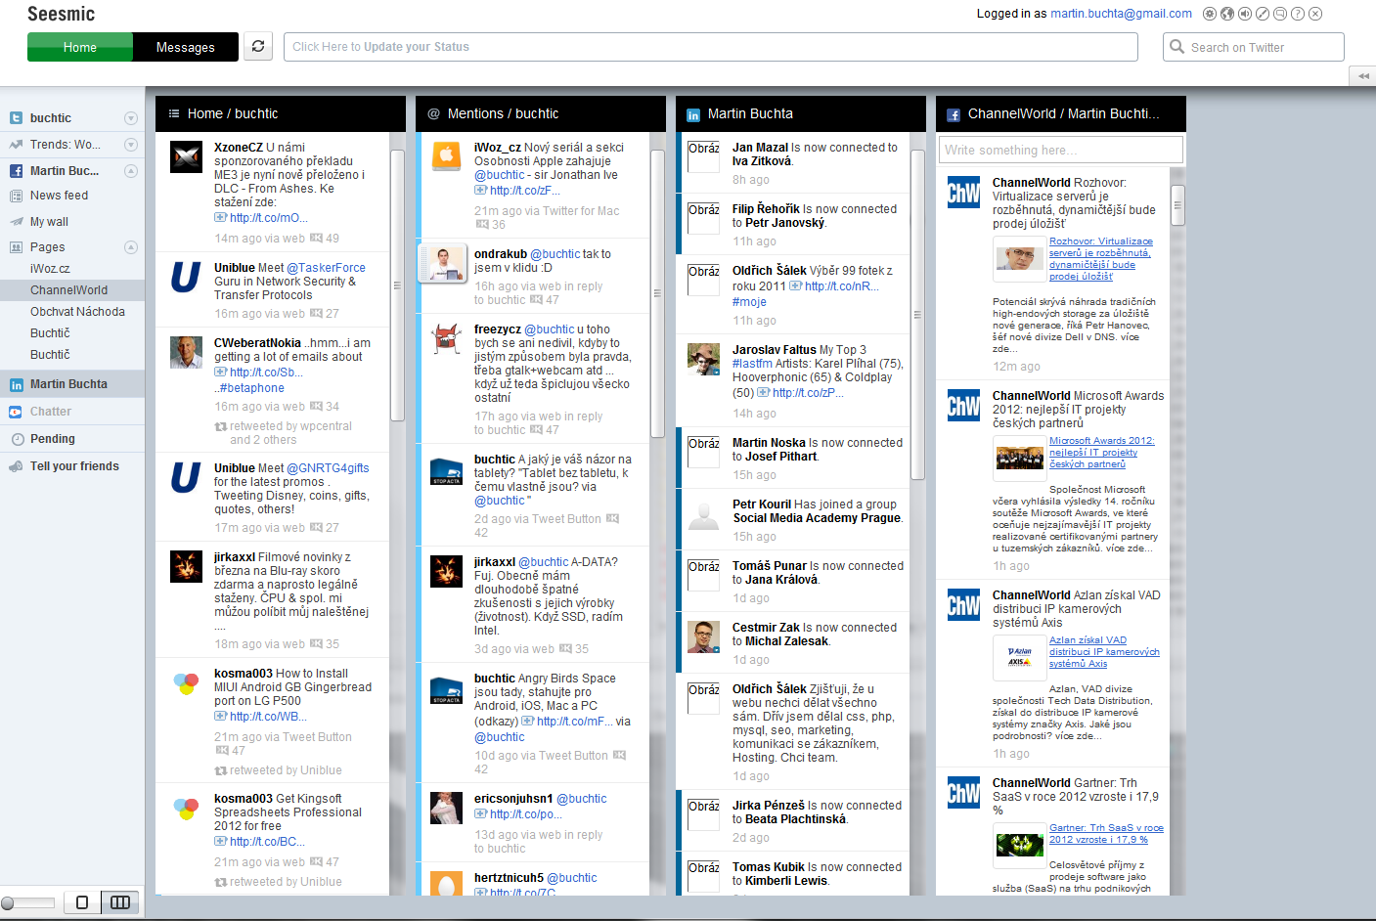1376x921 pixels.
Task: Open settings gear icon next to account email
Action: pyautogui.click(x=1210, y=14)
